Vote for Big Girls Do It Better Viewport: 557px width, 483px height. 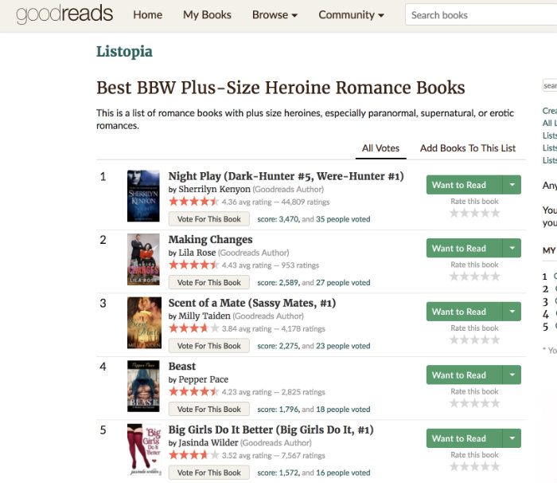click(208, 473)
